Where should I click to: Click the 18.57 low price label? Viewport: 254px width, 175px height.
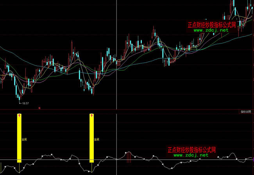26,103
